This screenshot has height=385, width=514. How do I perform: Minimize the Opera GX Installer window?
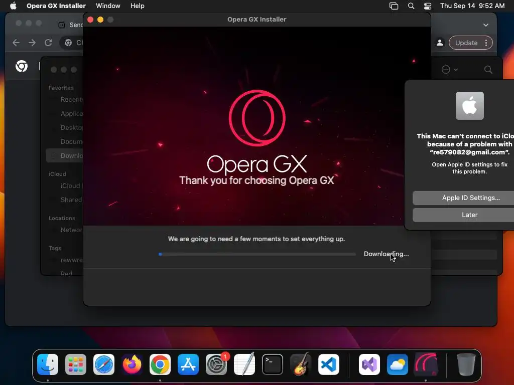(x=100, y=20)
